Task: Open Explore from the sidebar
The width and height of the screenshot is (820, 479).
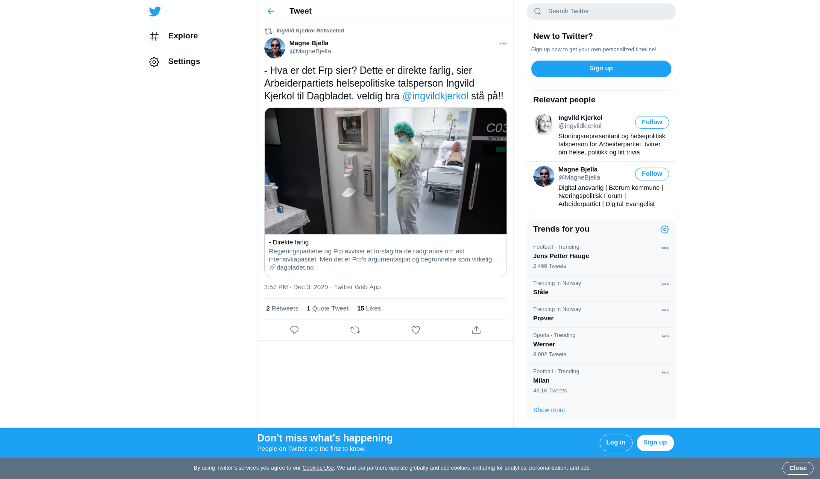Action: click(x=174, y=36)
